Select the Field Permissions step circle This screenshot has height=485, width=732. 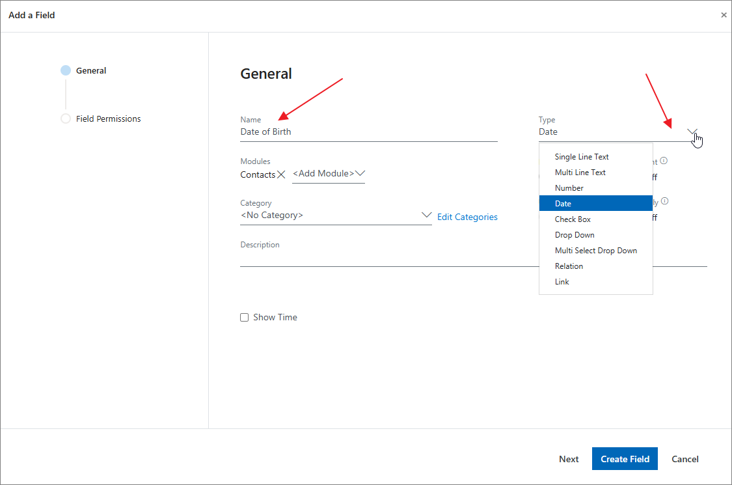[x=66, y=118]
